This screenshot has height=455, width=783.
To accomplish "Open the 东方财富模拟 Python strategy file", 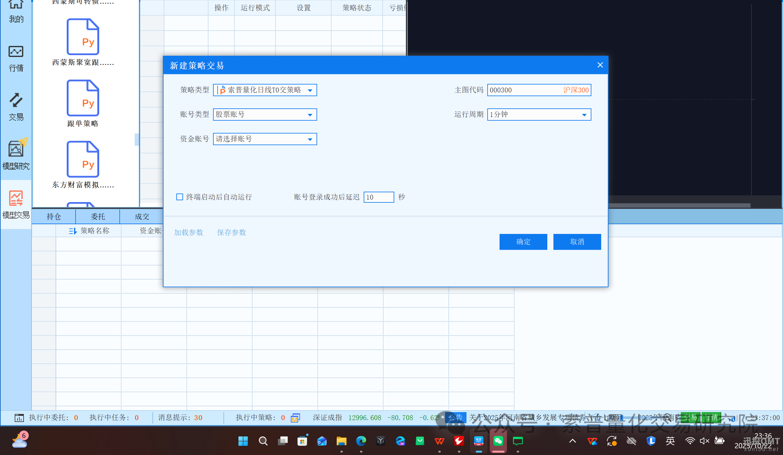I will pyautogui.click(x=83, y=165).
